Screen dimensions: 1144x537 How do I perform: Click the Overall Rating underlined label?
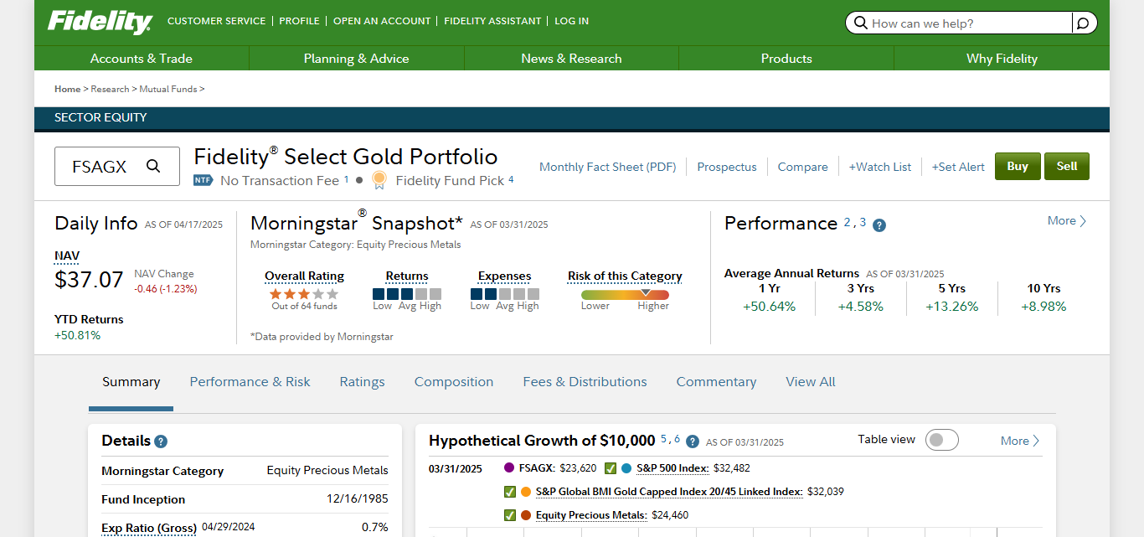304,276
